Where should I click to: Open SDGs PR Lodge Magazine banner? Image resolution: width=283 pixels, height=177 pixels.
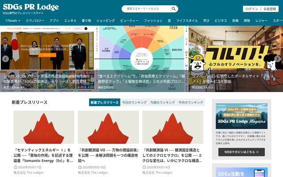(x=241, y=116)
